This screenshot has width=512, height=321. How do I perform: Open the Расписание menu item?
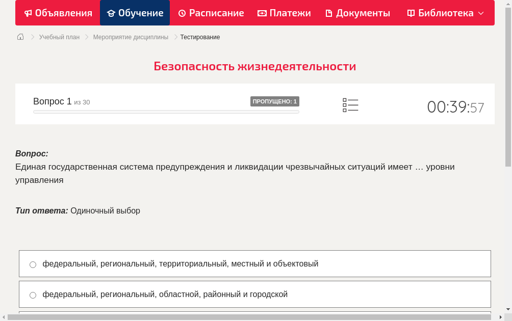(x=211, y=13)
